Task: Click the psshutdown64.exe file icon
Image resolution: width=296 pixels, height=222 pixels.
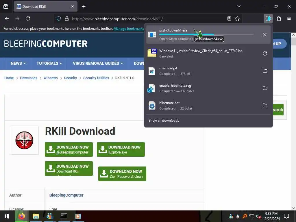Action: (x=152, y=35)
